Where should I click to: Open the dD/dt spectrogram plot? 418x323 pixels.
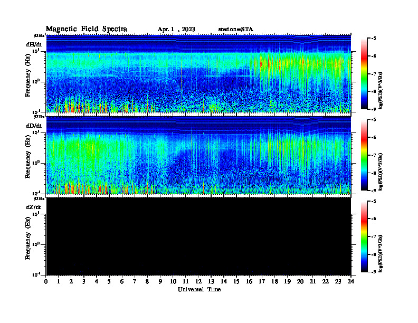[198, 155]
